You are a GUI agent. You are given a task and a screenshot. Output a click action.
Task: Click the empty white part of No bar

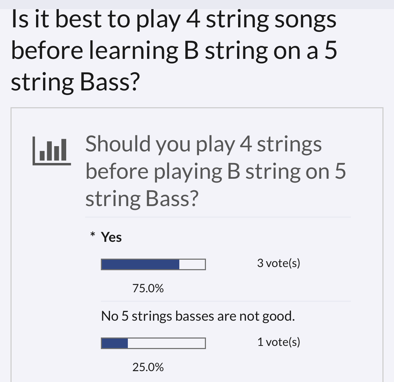tap(166, 343)
